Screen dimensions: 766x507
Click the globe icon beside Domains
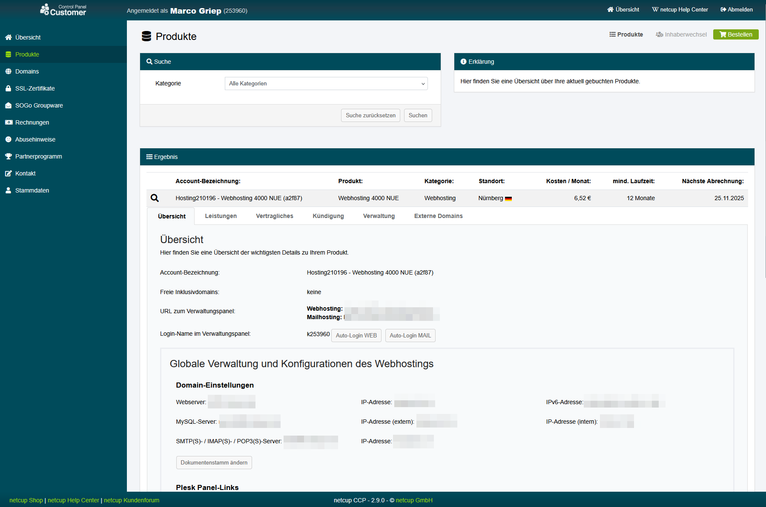pyautogui.click(x=9, y=71)
